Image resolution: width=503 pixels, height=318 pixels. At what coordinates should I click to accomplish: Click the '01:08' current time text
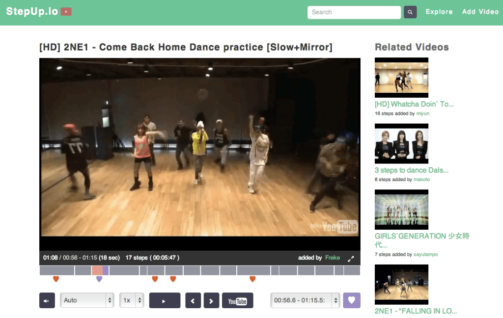point(51,258)
